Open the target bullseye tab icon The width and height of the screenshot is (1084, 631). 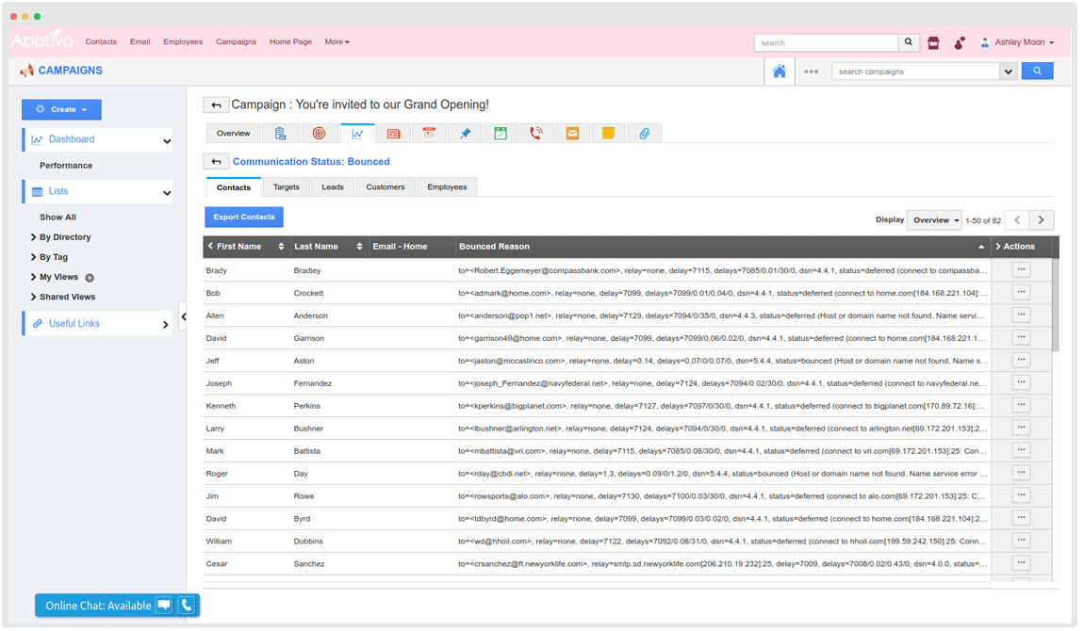pyautogui.click(x=319, y=134)
